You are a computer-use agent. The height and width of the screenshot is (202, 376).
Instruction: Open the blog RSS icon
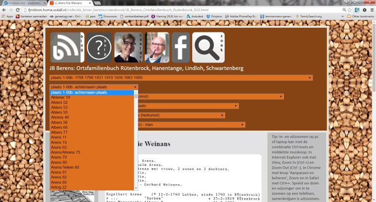click(x=67, y=47)
